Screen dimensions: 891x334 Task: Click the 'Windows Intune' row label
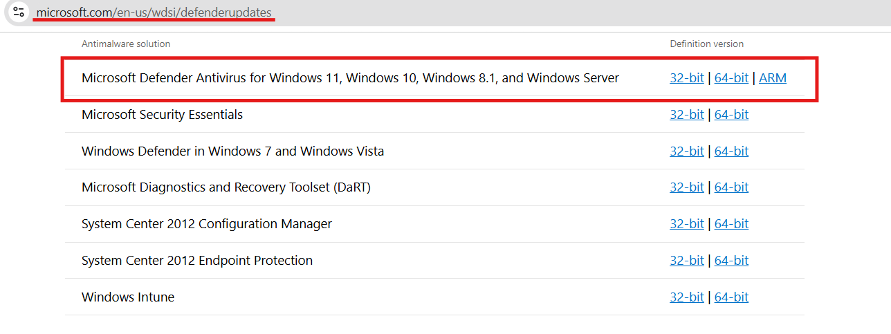click(x=128, y=297)
